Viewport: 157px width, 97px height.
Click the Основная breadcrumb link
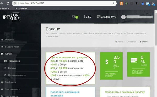pos(132,42)
